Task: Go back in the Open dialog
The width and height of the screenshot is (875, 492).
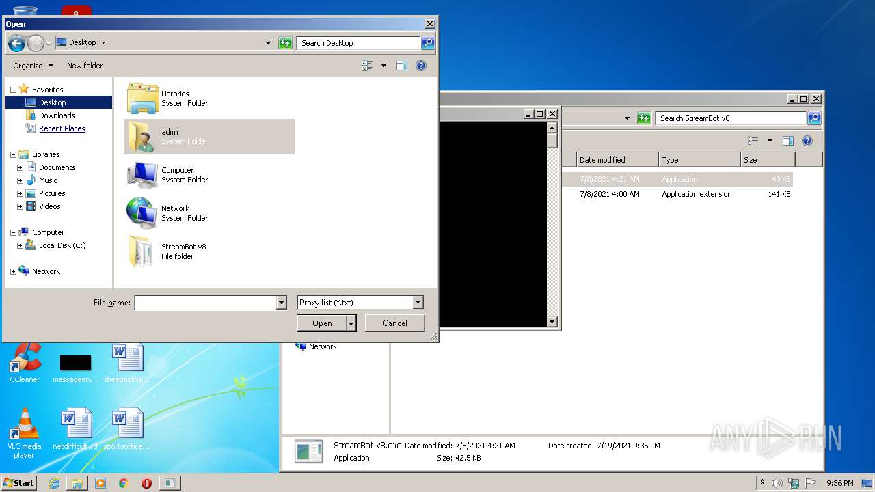Action: (x=16, y=43)
